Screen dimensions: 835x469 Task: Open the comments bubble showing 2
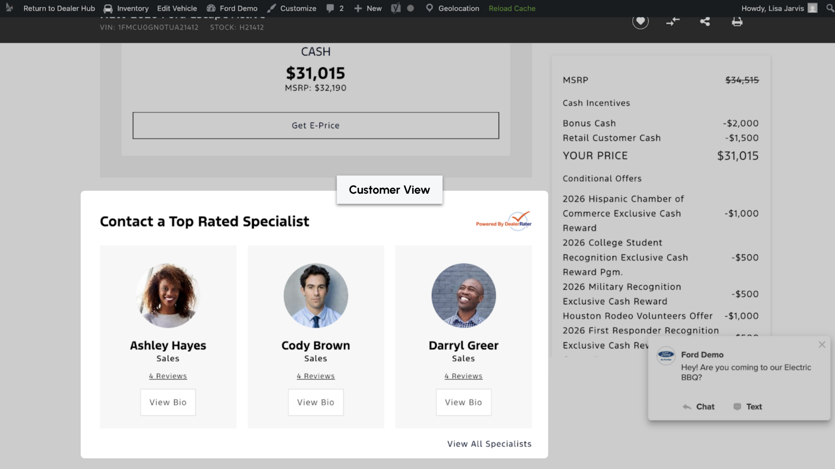(335, 8)
